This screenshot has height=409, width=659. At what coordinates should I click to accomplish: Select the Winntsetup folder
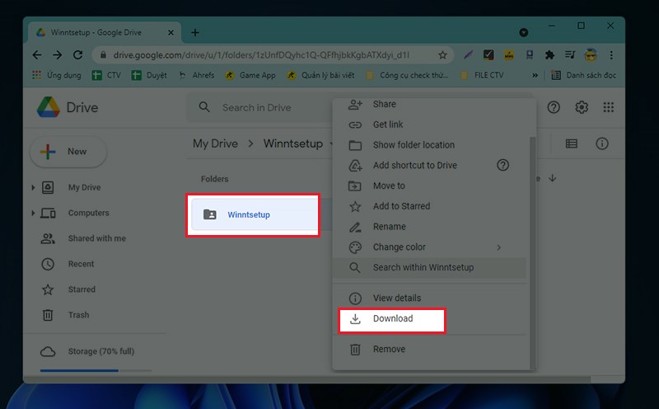[x=255, y=214]
